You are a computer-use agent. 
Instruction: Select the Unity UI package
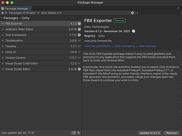click(x=41, y=52)
